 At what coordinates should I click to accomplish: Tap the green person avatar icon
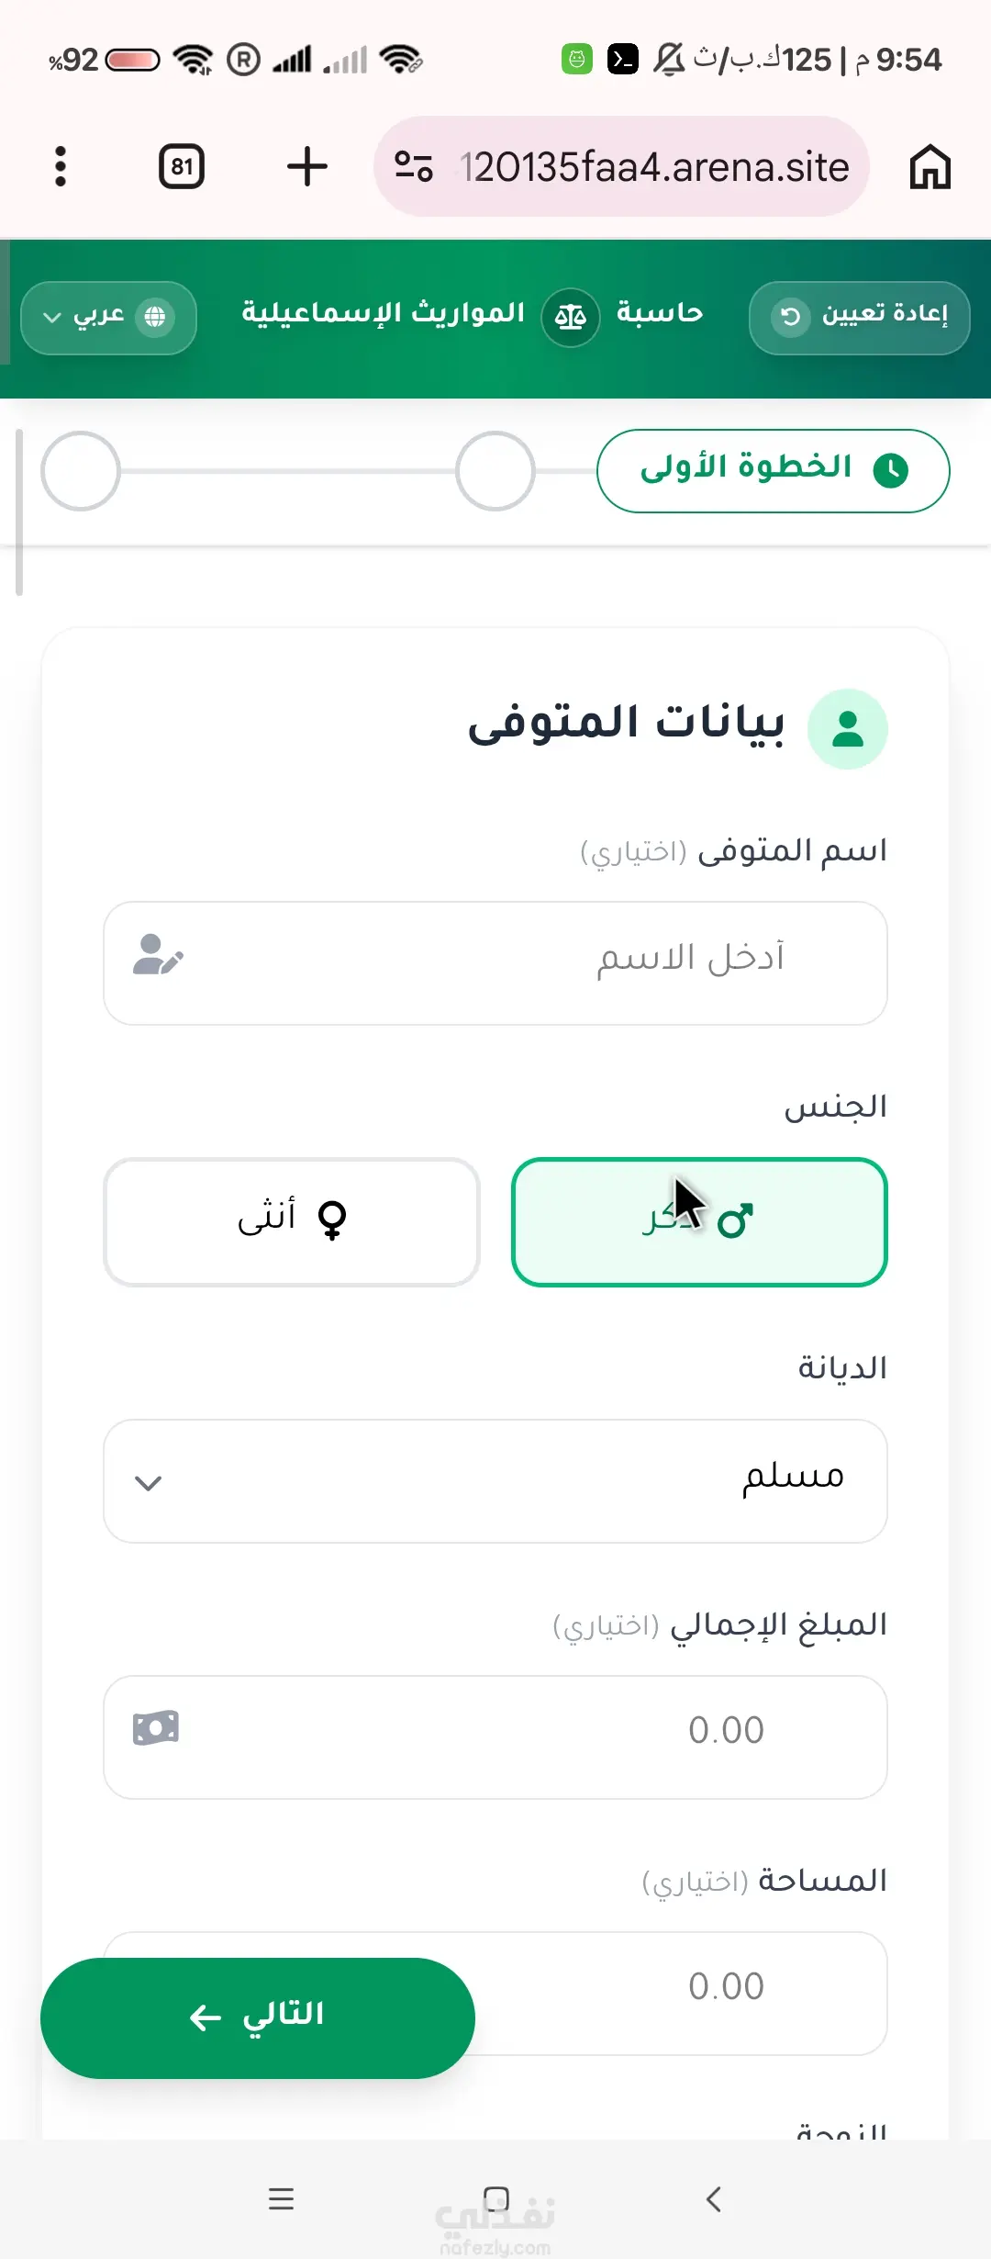tap(847, 729)
